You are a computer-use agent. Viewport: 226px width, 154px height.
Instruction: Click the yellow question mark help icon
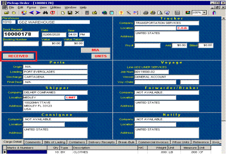pos(121,13)
